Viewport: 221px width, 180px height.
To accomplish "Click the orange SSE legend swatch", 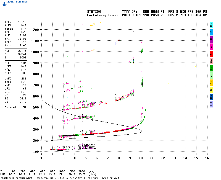I will 211,83.
